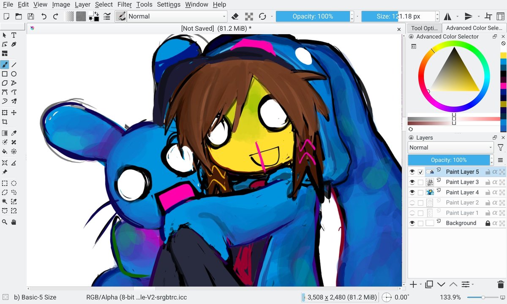Toggle preserve alpha checkerboard button
The image size is (507, 304).
coord(249,16)
